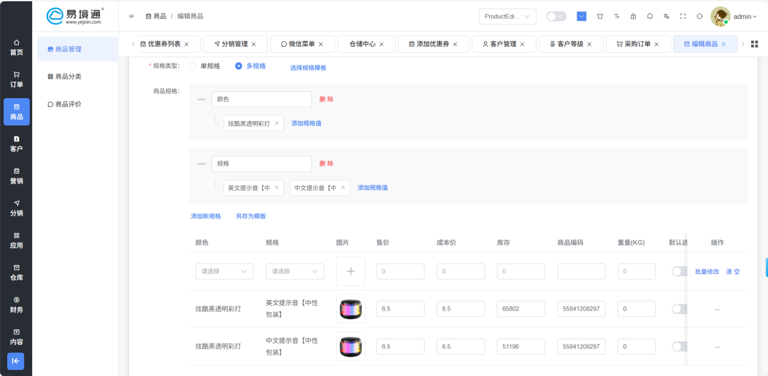Expand the 颜色 请选择 dropdown

(224, 271)
